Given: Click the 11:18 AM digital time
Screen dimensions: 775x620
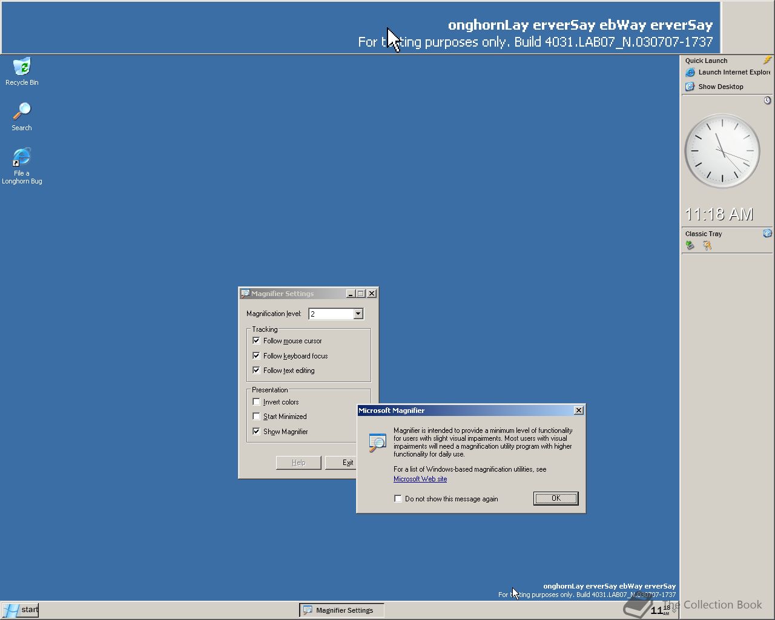Looking at the screenshot, I should coord(719,214).
